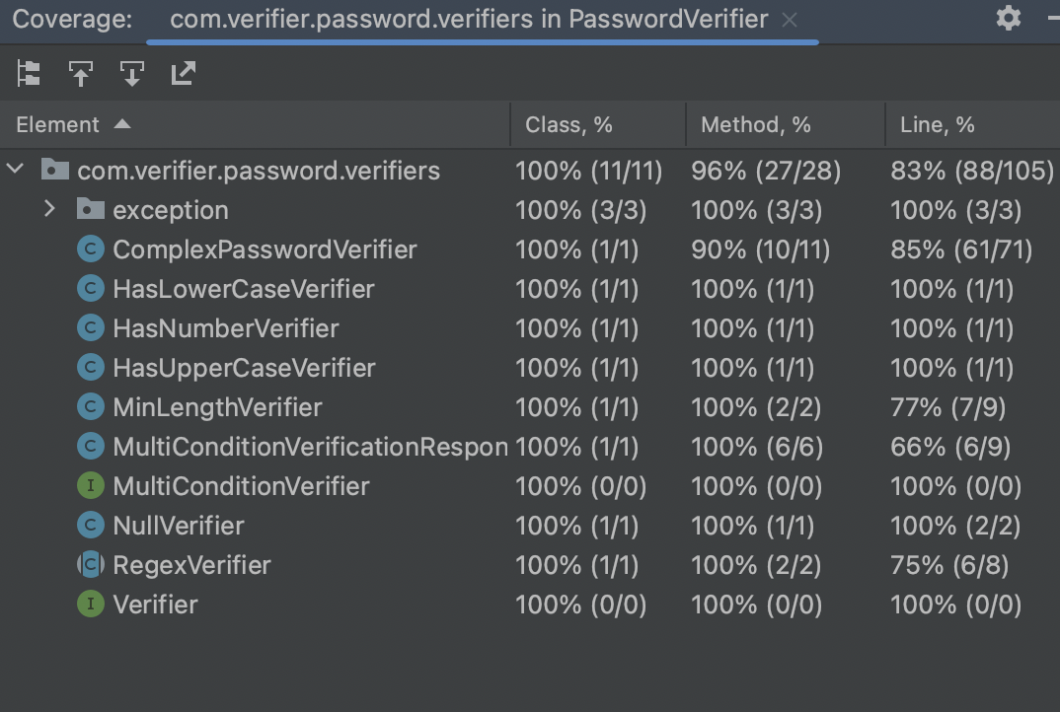Collapse the com.verifier.password.verifiers package

(14, 169)
